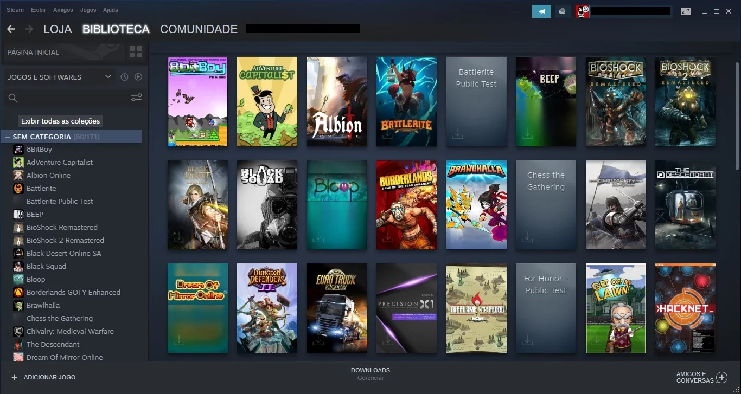Viewport: 741px width, 394px height.
Task: Open the Borderlands GOTY cover tile
Action: (x=406, y=205)
